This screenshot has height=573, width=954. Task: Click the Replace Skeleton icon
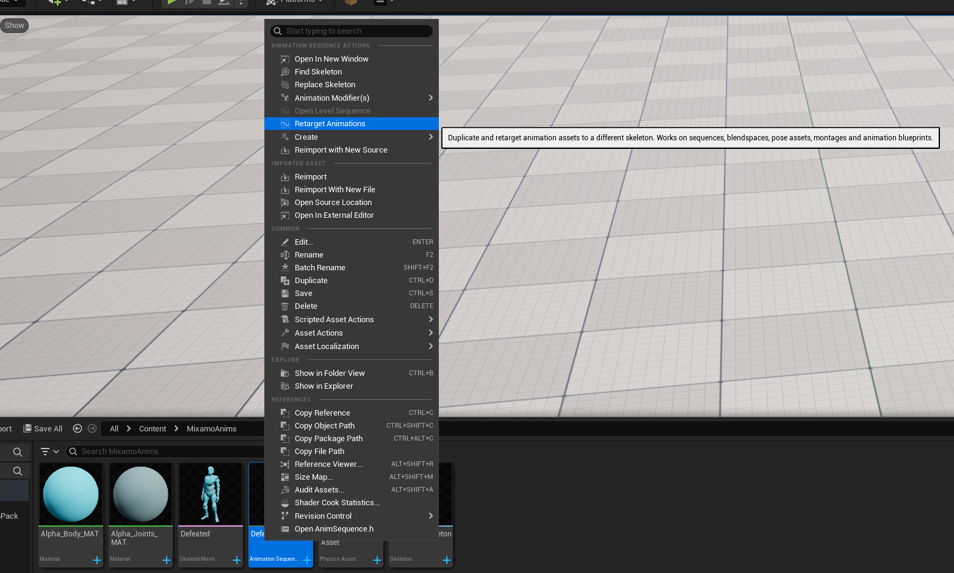pyautogui.click(x=284, y=85)
